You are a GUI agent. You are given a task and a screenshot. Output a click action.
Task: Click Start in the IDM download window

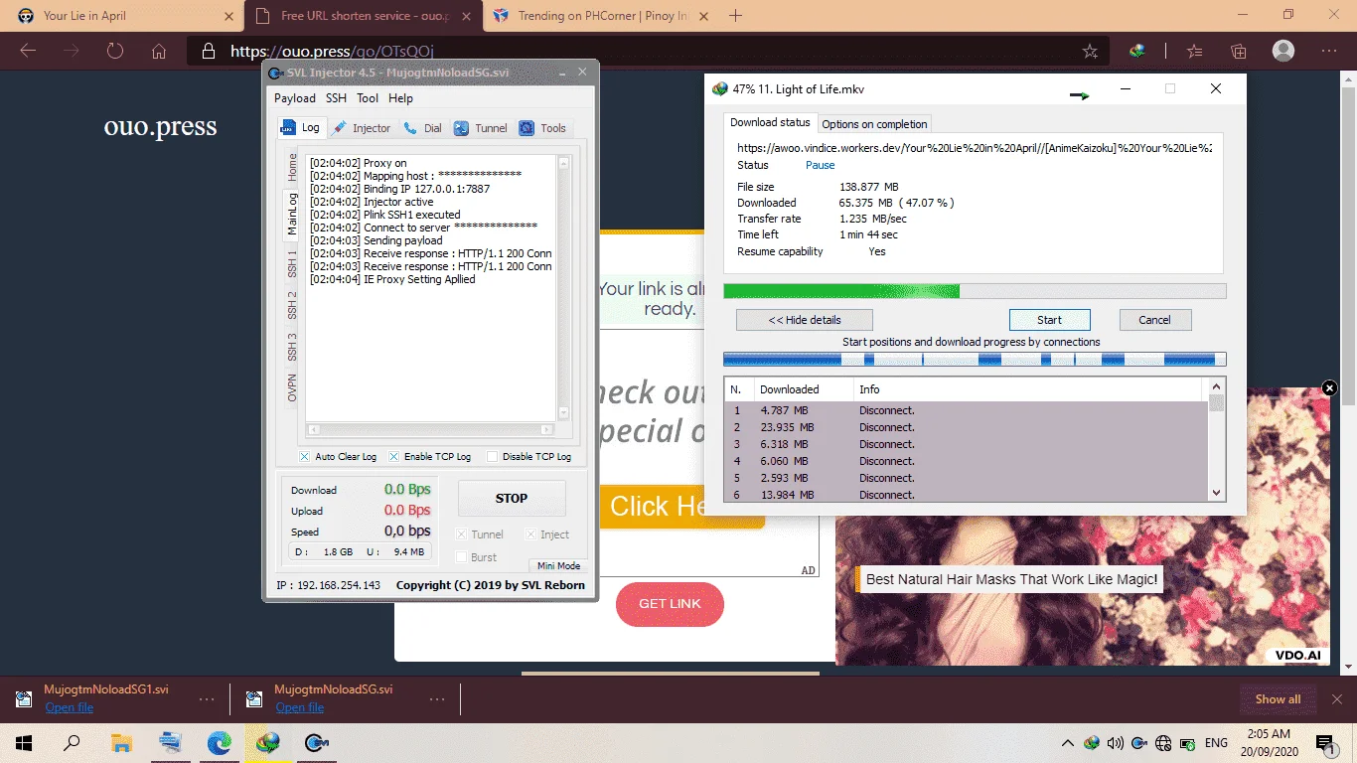pyautogui.click(x=1049, y=320)
